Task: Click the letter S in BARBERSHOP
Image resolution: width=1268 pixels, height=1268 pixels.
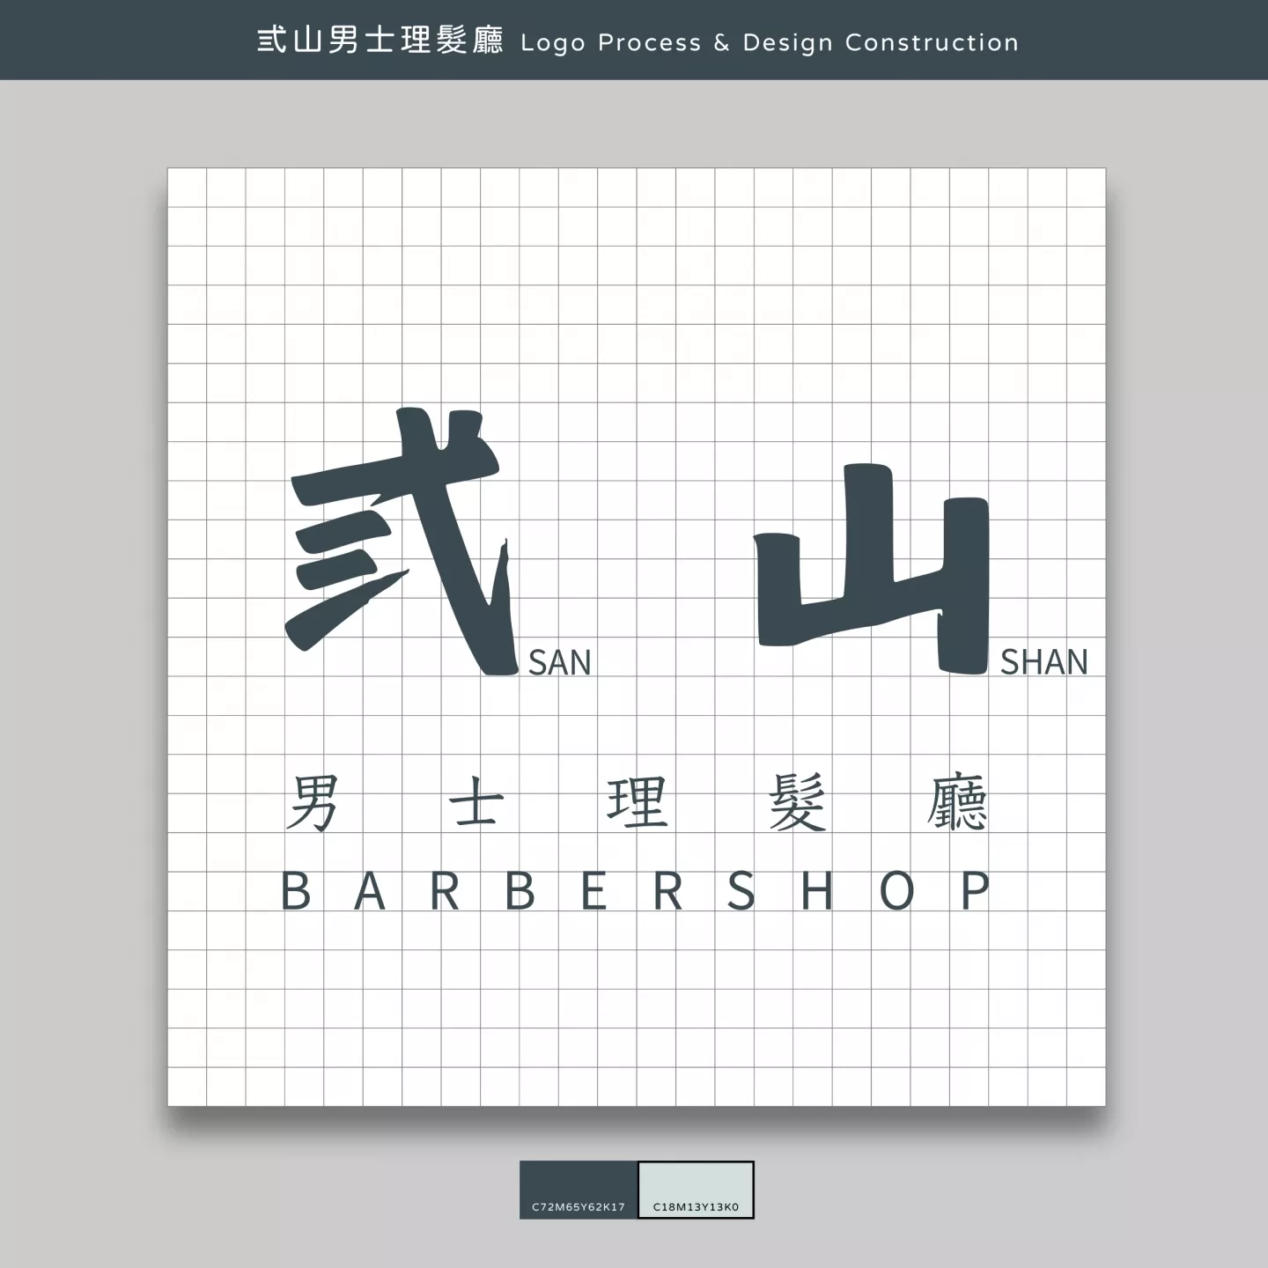Action: (741, 892)
